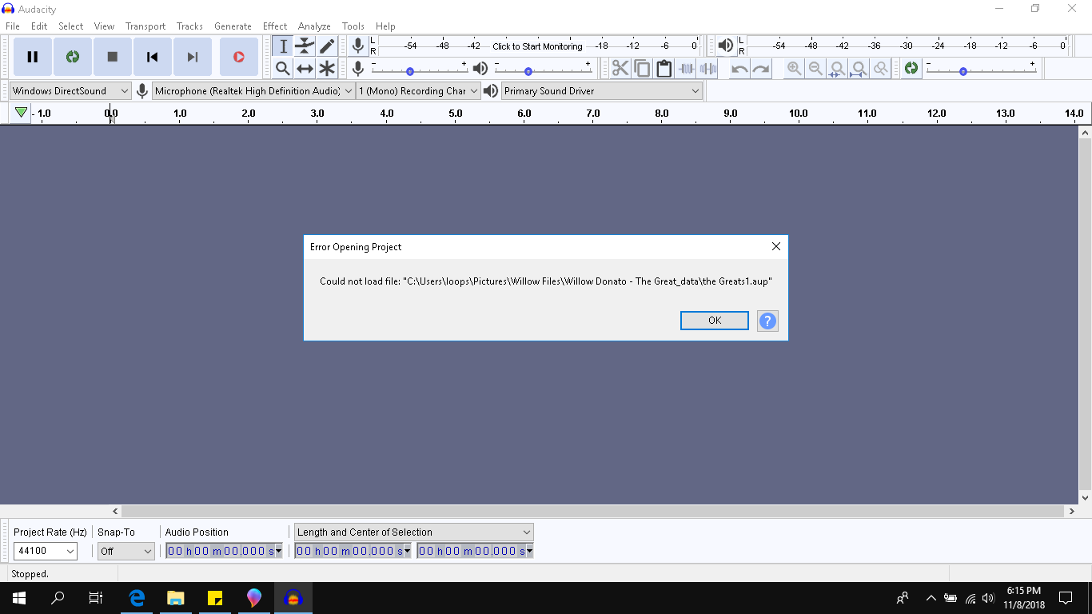Open the Microphone recording device dropdown
1092x614 pixels.
[253, 91]
